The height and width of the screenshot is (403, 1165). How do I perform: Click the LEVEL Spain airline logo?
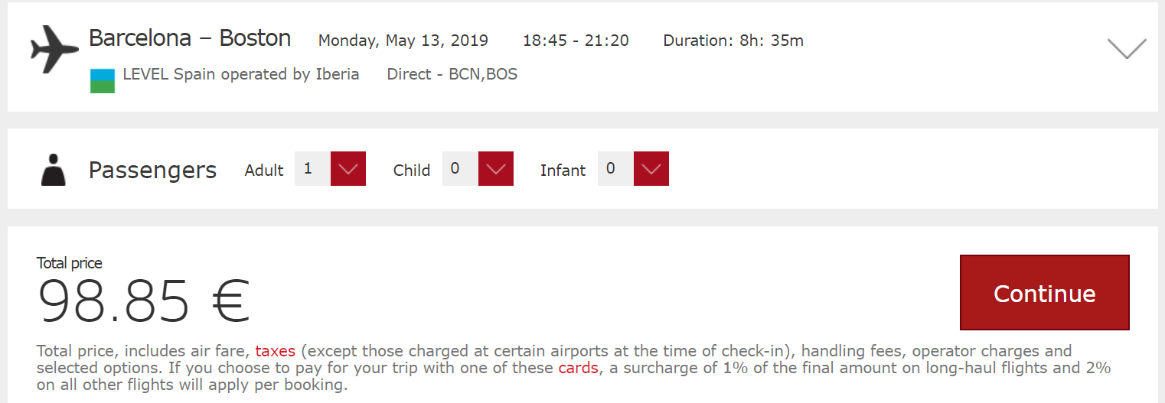click(102, 81)
